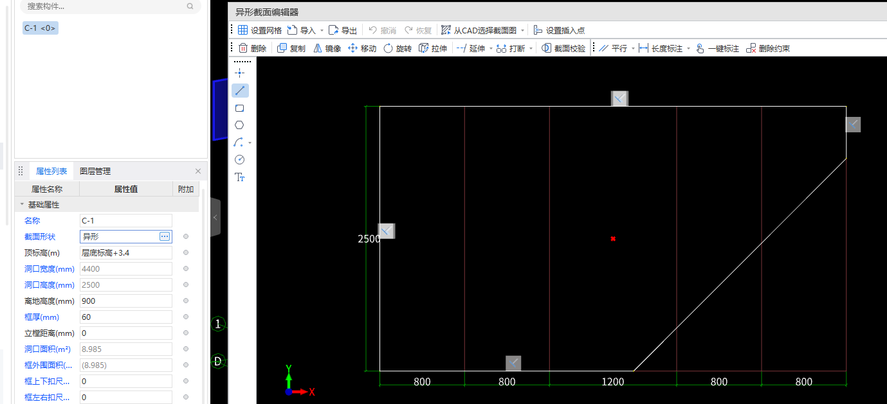Close the properties panel

click(x=198, y=171)
